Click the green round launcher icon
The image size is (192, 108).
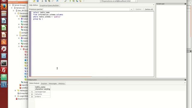(x=4, y=77)
